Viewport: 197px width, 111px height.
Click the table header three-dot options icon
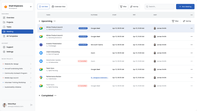[192, 15]
